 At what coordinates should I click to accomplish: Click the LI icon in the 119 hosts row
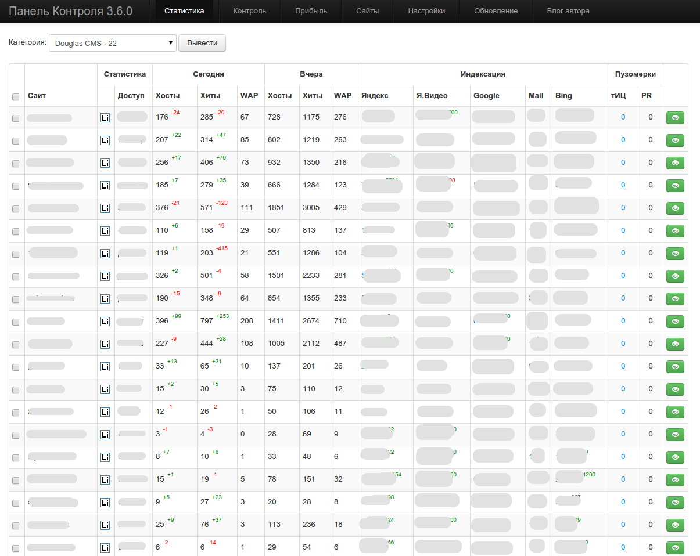coord(105,253)
